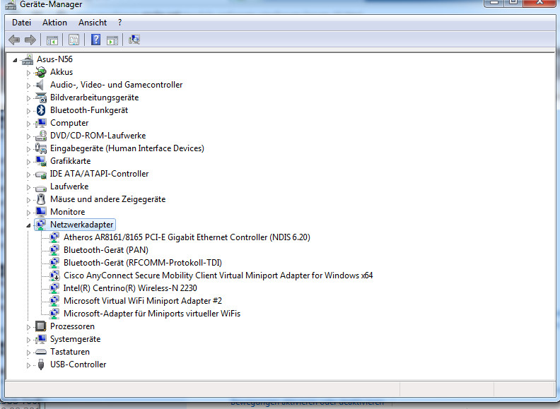Screen dimensions: 560x409
Task: Expand the Monitore category
Action: click(x=28, y=213)
